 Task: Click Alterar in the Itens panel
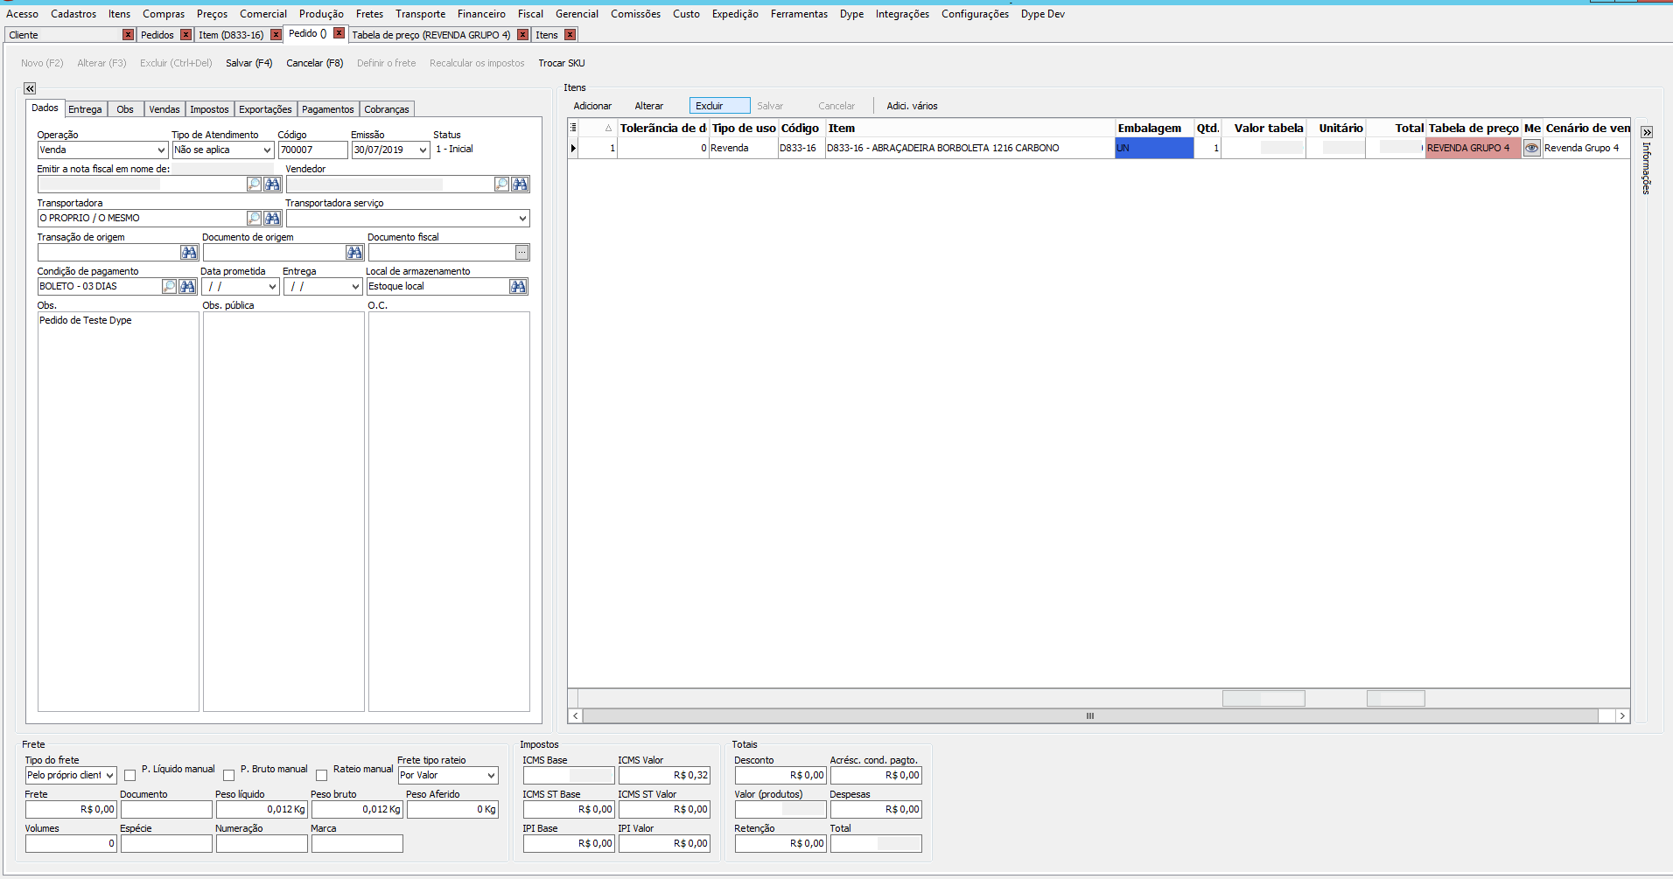649,106
